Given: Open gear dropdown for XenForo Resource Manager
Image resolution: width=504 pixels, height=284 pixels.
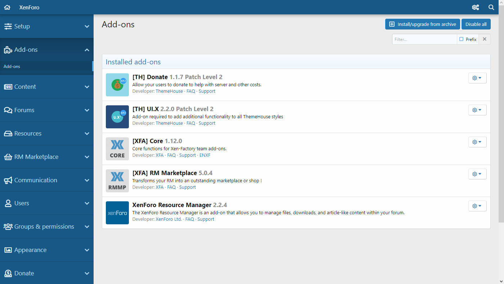Looking at the screenshot, I should (477, 206).
